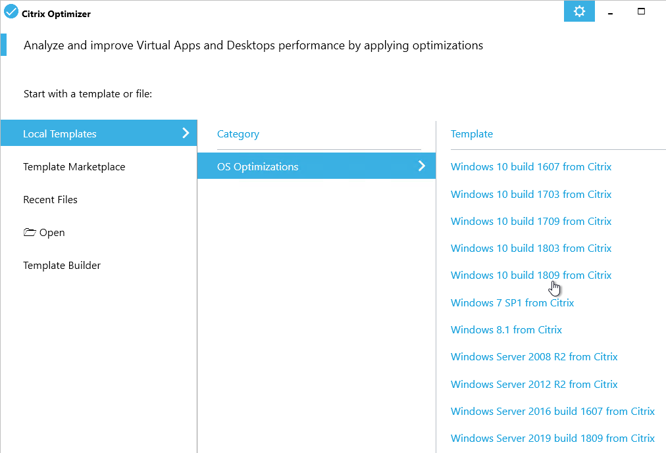
Task: Open settings via the gear icon
Action: 579,11
